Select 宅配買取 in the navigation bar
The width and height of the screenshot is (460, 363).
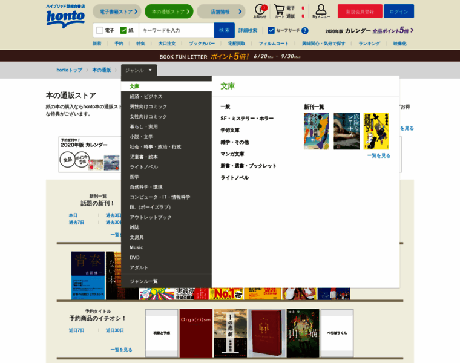point(237,44)
